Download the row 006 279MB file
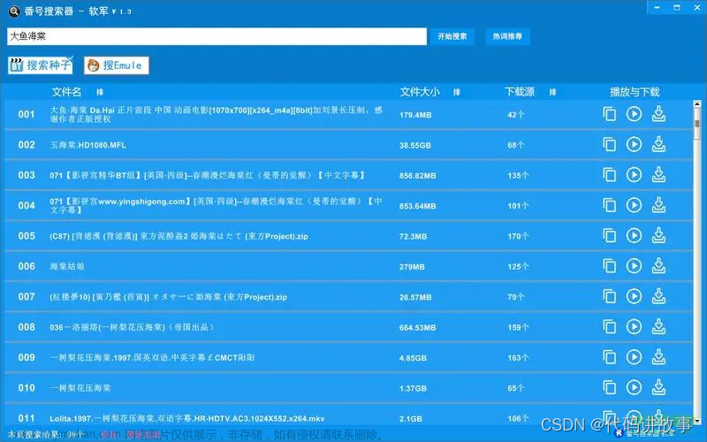This screenshot has height=442, width=707. (x=658, y=266)
